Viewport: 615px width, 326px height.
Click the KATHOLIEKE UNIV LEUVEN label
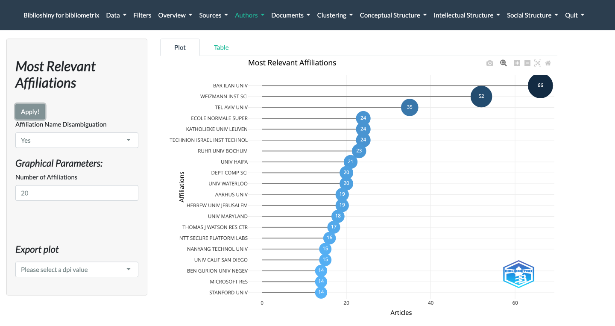217,129
